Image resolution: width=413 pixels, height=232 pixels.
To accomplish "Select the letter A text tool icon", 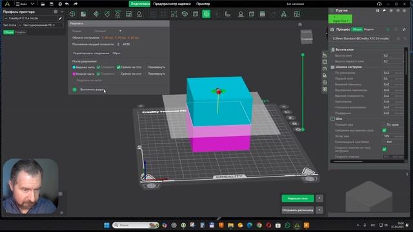I will [x=284, y=14].
